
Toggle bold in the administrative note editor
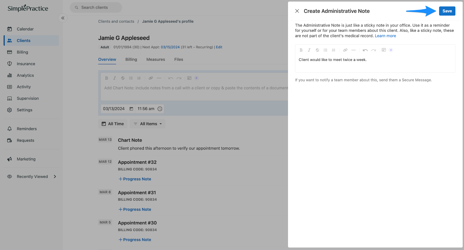(301, 50)
